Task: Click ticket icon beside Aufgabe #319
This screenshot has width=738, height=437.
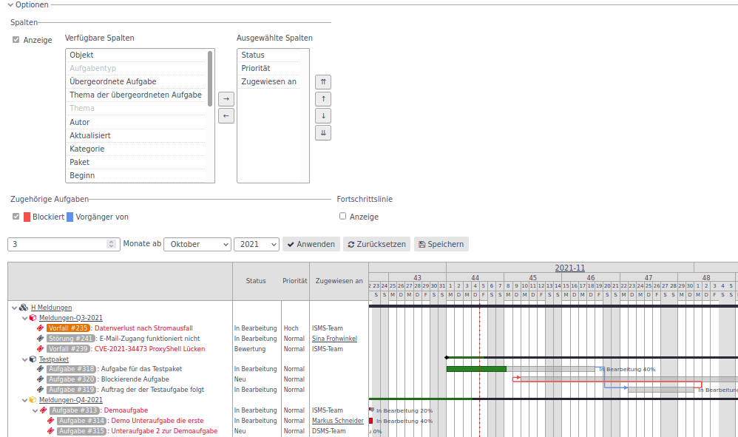Action: 41,390
